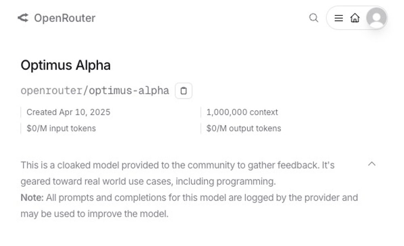This screenshot has width=404, height=246.
Task: Click the optimus-alpha part of model slug
Action: click(x=129, y=91)
